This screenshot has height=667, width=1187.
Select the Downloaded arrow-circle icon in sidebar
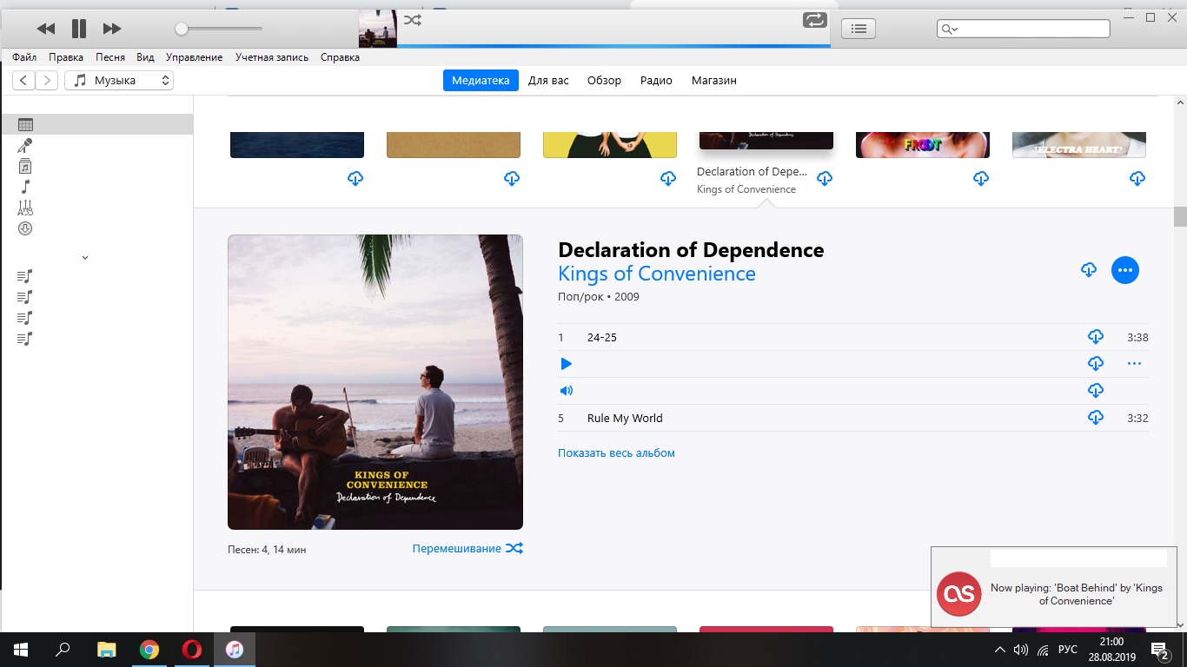coord(25,228)
